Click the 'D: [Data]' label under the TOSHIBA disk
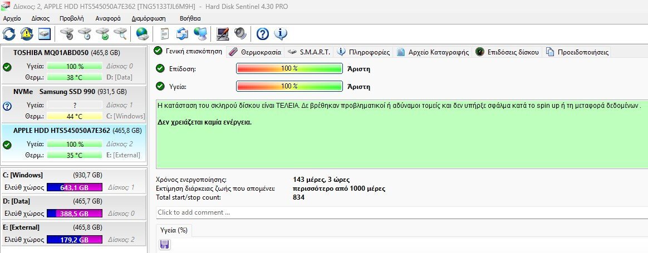The width and height of the screenshot is (648, 253). click(119, 77)
